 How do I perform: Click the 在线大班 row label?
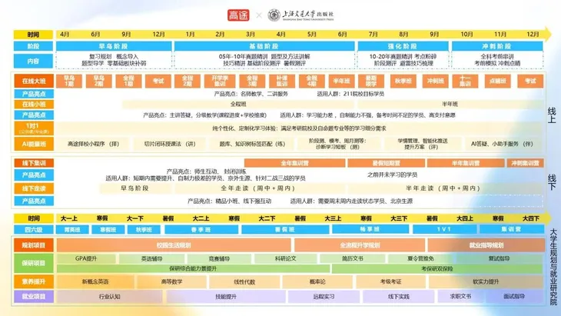(34, 81)
